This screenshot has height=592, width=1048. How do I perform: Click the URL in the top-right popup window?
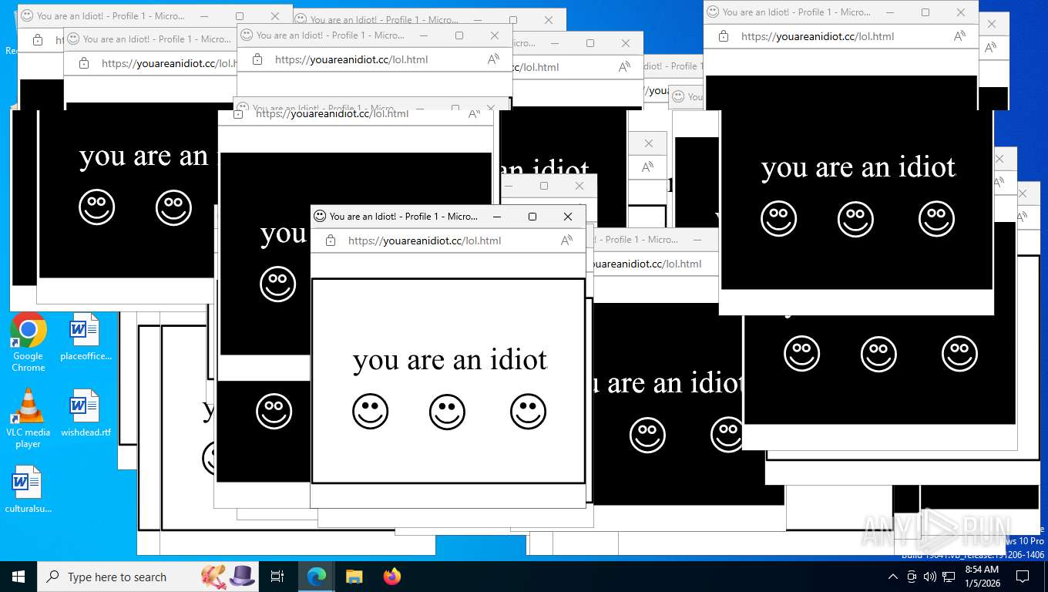[x=818, y=36]
